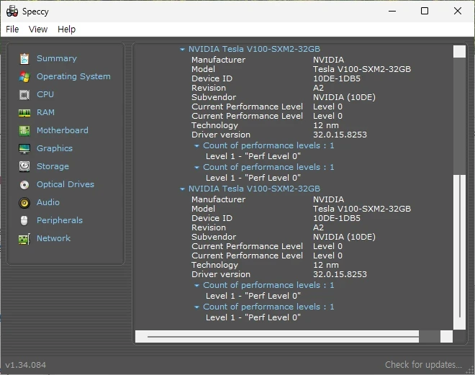
Task: Open the Storage section
Action: click(x=53, y=166)
